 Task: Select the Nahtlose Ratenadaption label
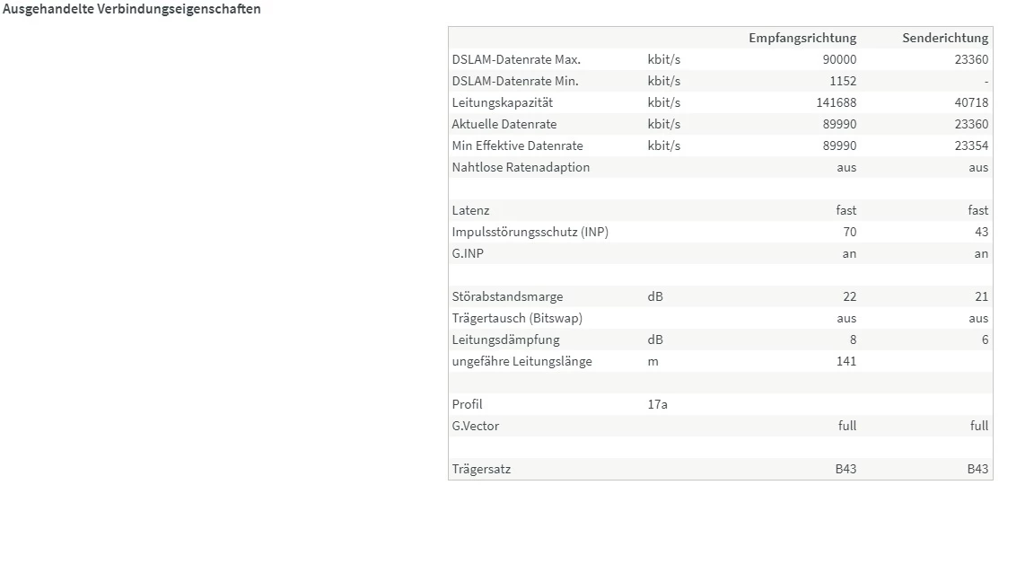click(521, 167)
